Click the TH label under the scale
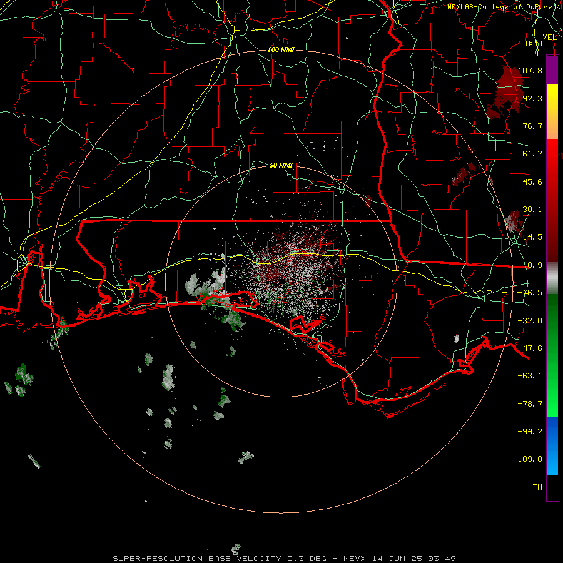The width and height of the screenshot is (563, 563). 537,487
